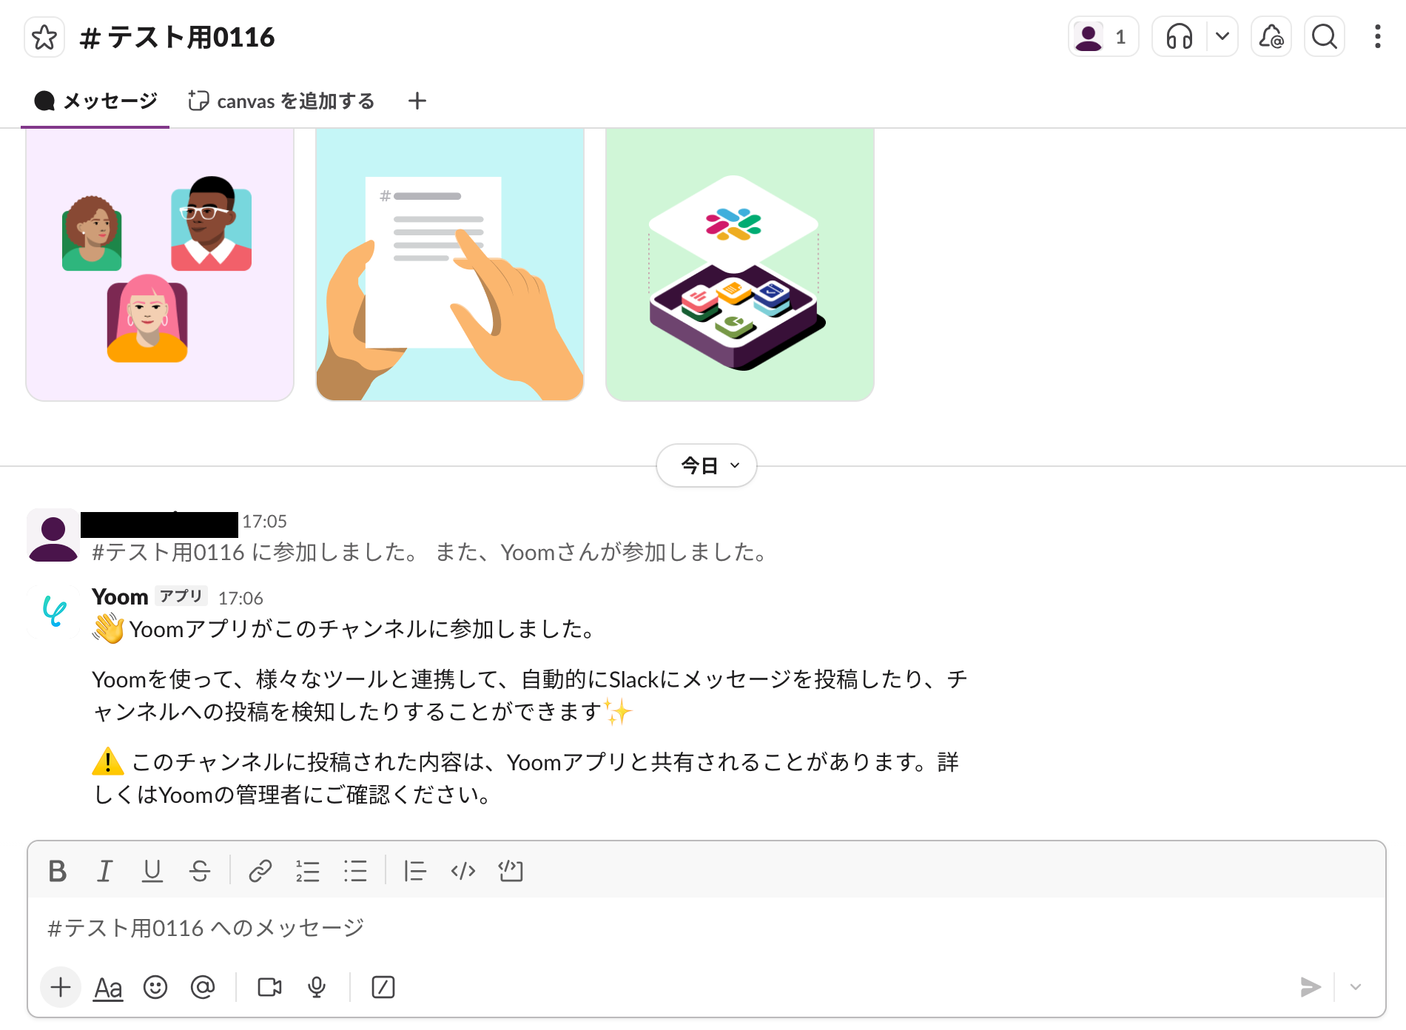This screenshot has width=1406, height=1030.
Task: Star the テスト用0116 channel
Action: click(44, 37)
